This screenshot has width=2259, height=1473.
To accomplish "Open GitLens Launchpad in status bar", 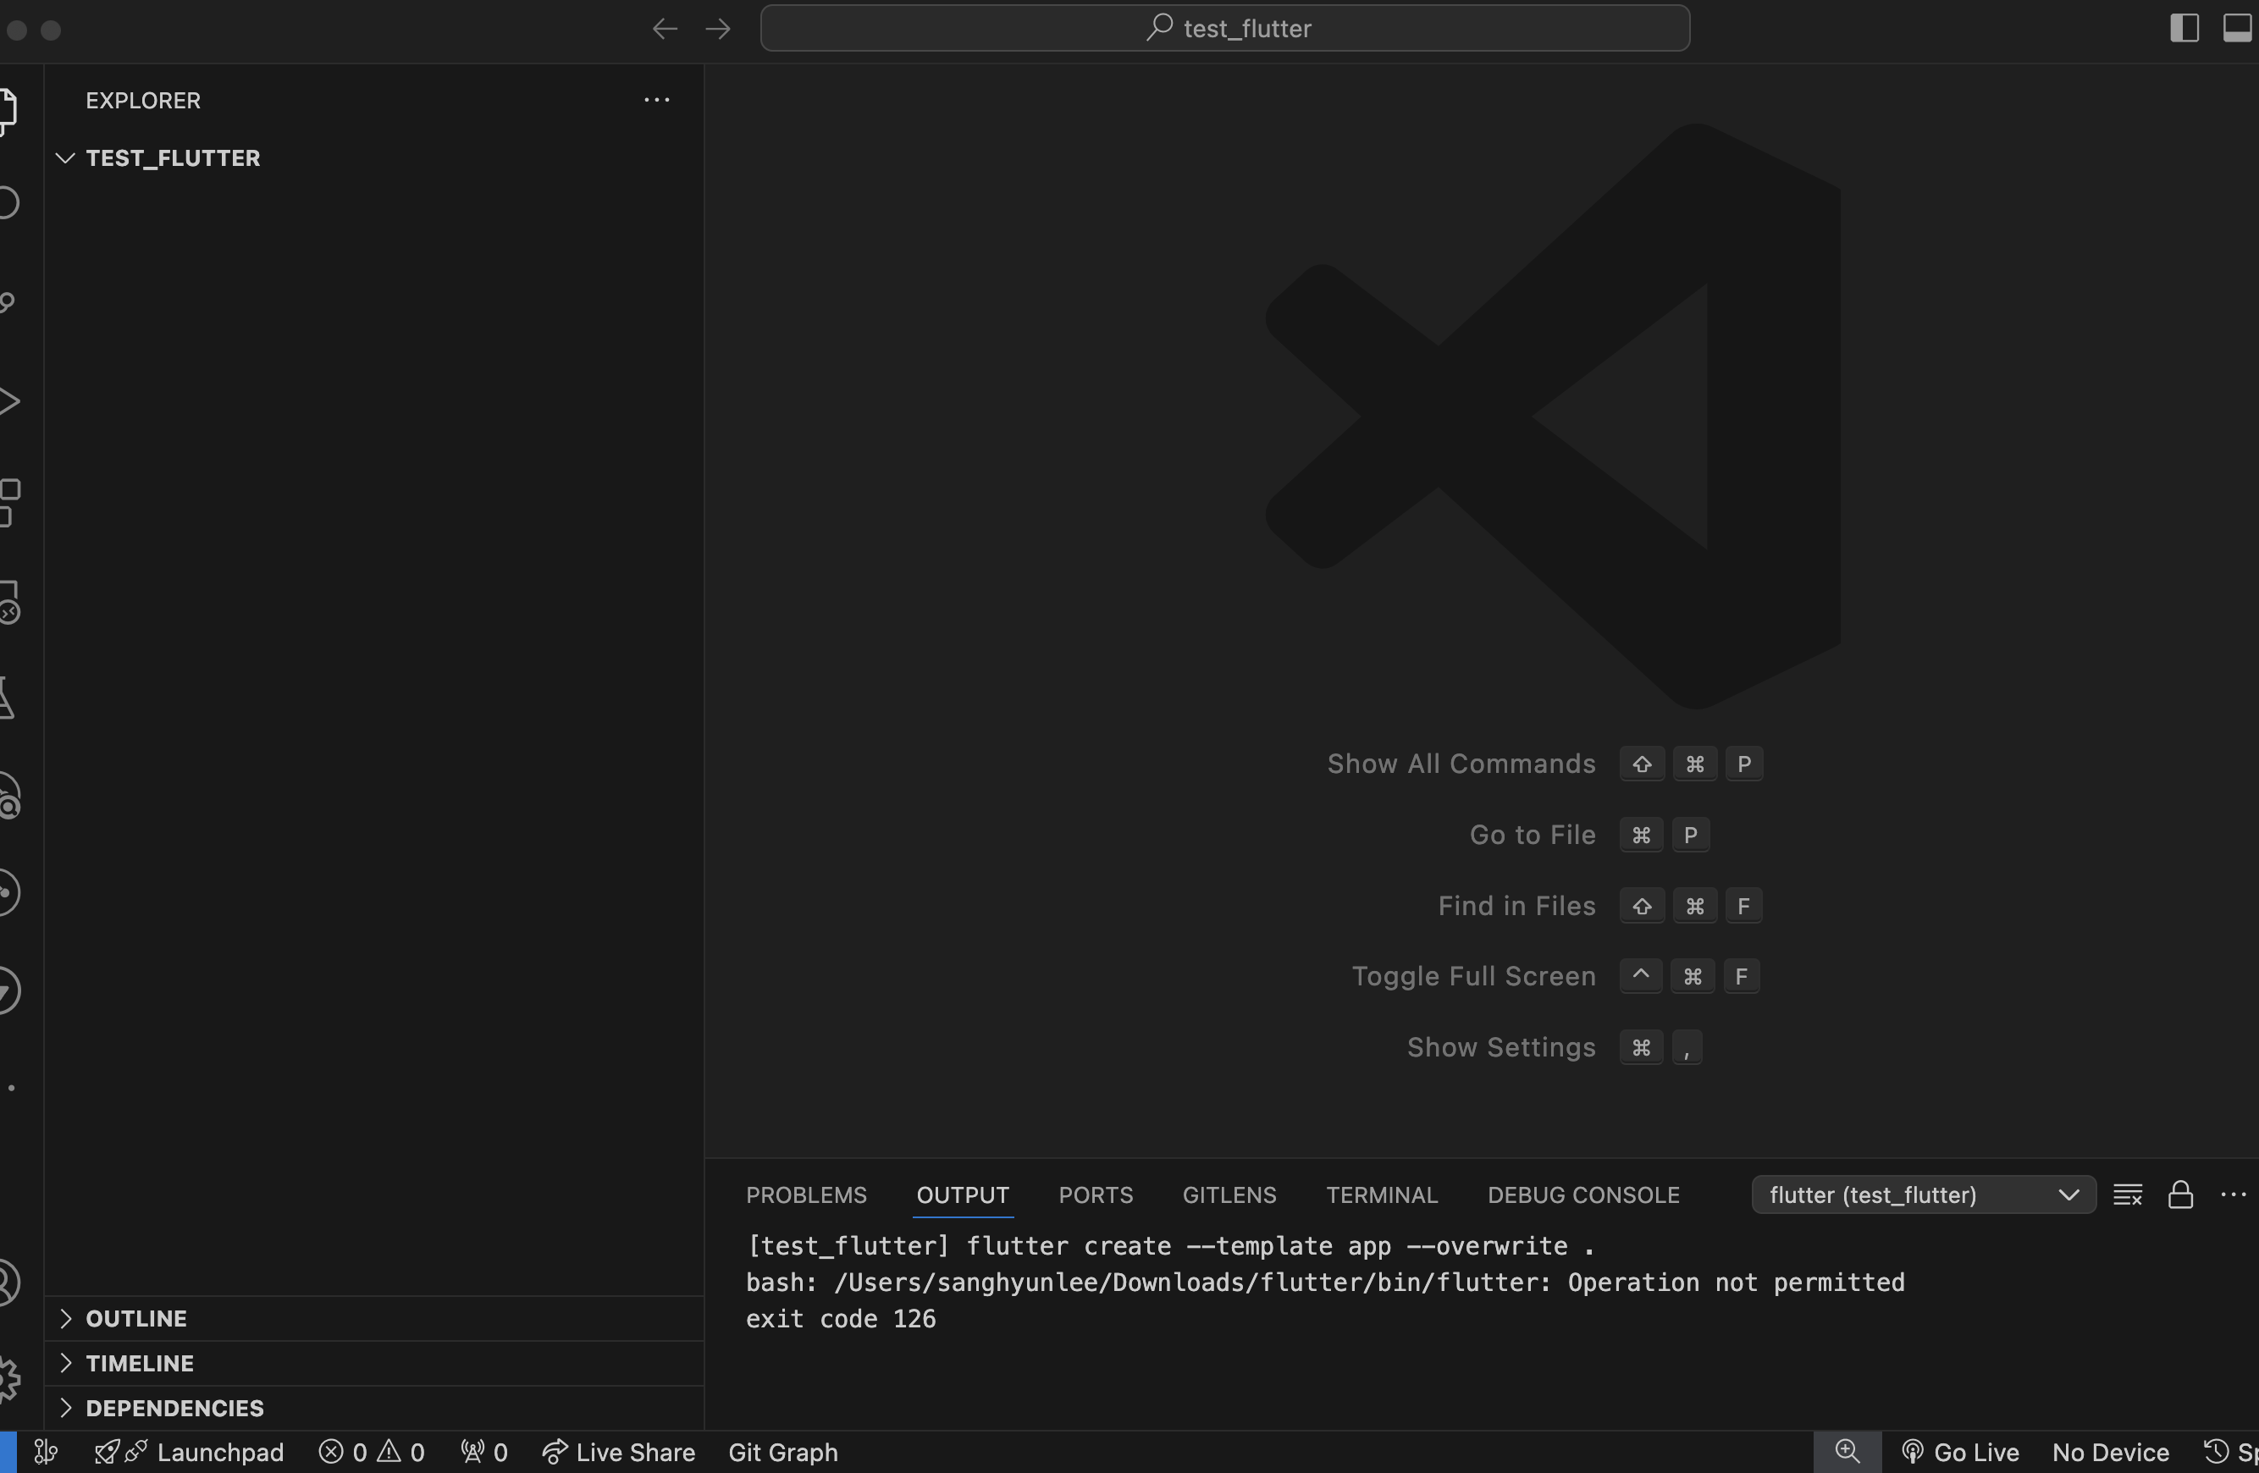I will (x=189, y=1452).
